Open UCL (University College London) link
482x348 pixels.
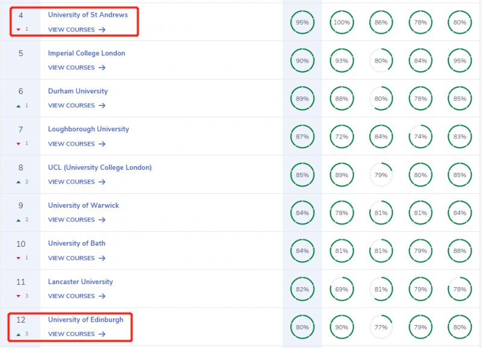pos(100,167)
